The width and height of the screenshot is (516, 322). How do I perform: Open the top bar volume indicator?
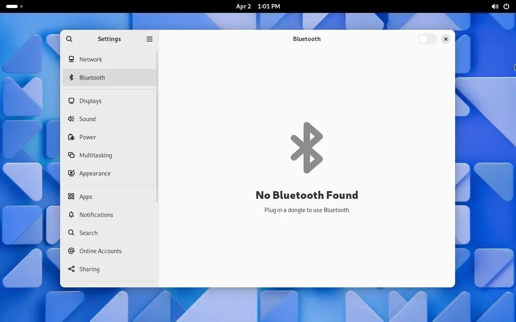pyautogui.click(x=495, y=6)
